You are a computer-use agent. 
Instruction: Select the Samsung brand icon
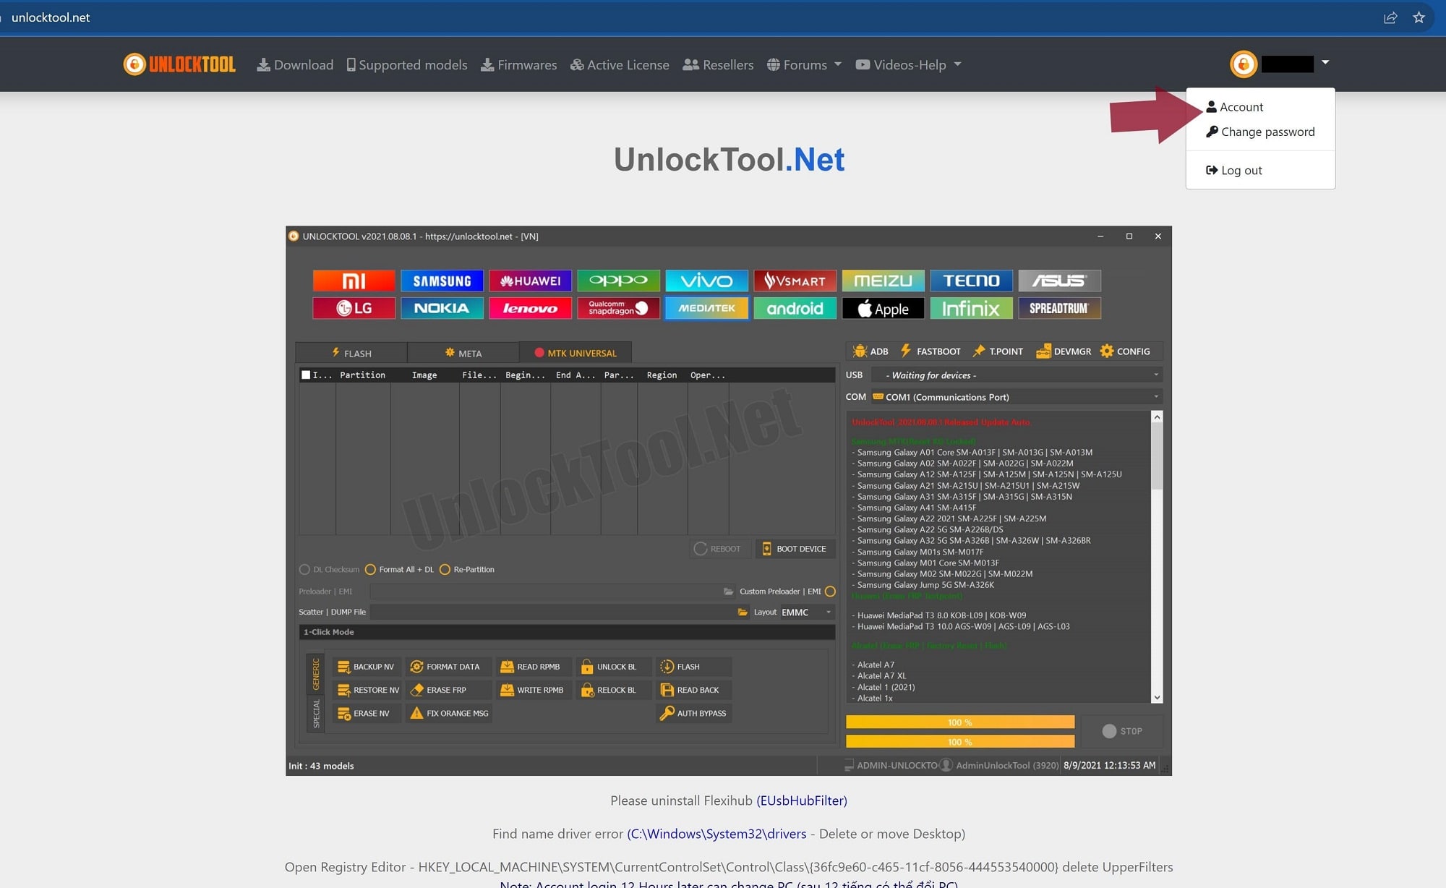(x=442, y=281)
